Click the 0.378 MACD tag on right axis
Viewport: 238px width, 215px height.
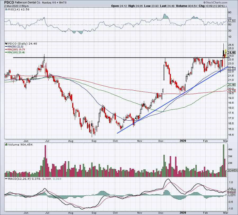pyautogui.click(x=231, y=191)
